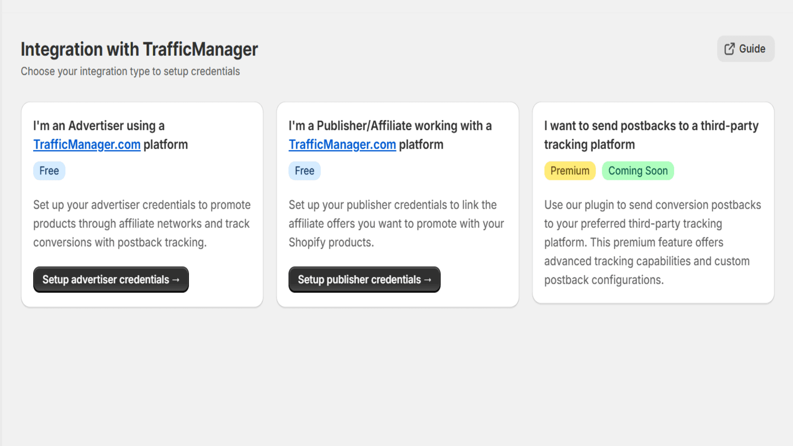Viewport: 793px width, 446px height.
Task: Open TrafficManager.com from the Publisher card
Action: [342, 144]
